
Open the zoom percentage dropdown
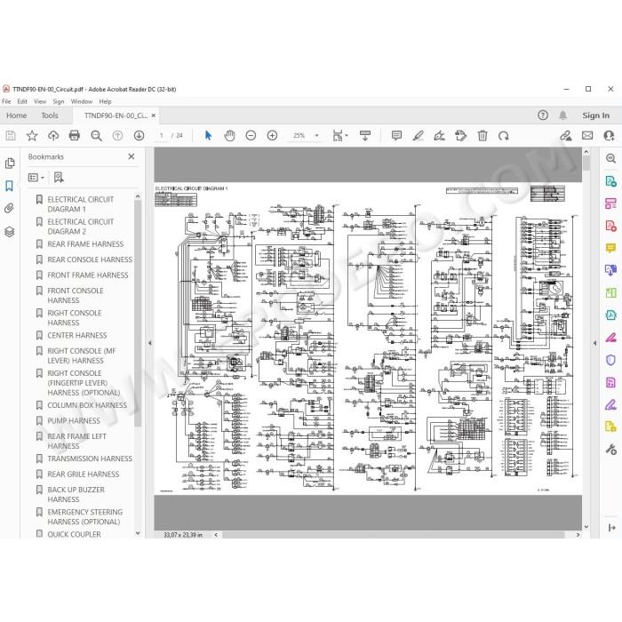(x=316, y=136)
